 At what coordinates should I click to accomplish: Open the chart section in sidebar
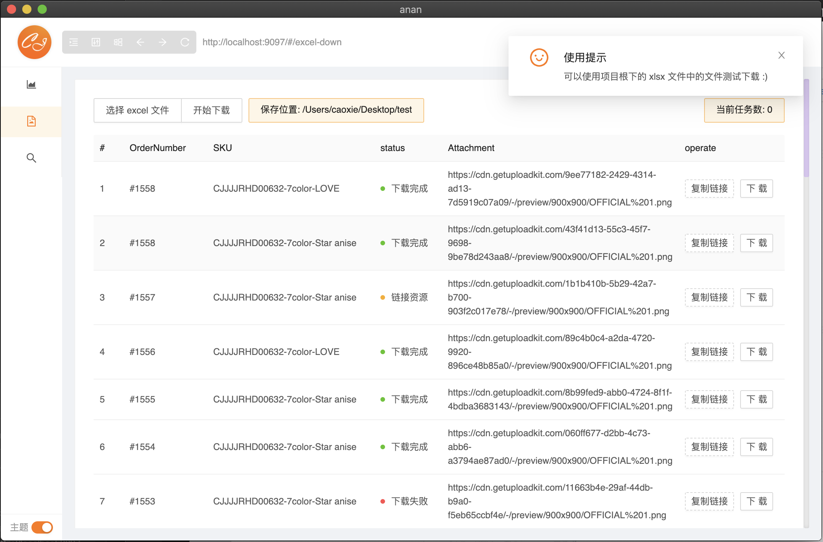pyautogui.click(x=31, y=84)
